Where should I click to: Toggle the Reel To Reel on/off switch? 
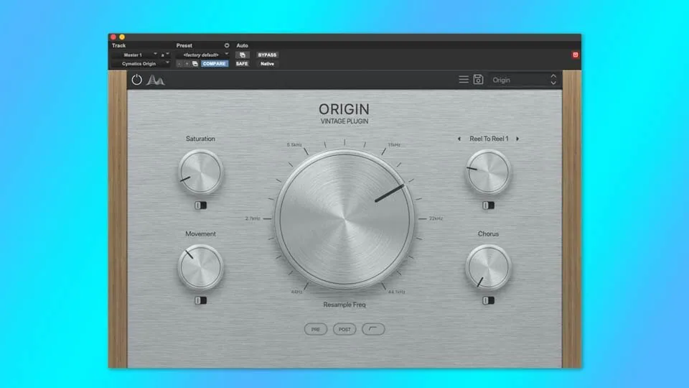pyautogui.click(x=488, y=205)
